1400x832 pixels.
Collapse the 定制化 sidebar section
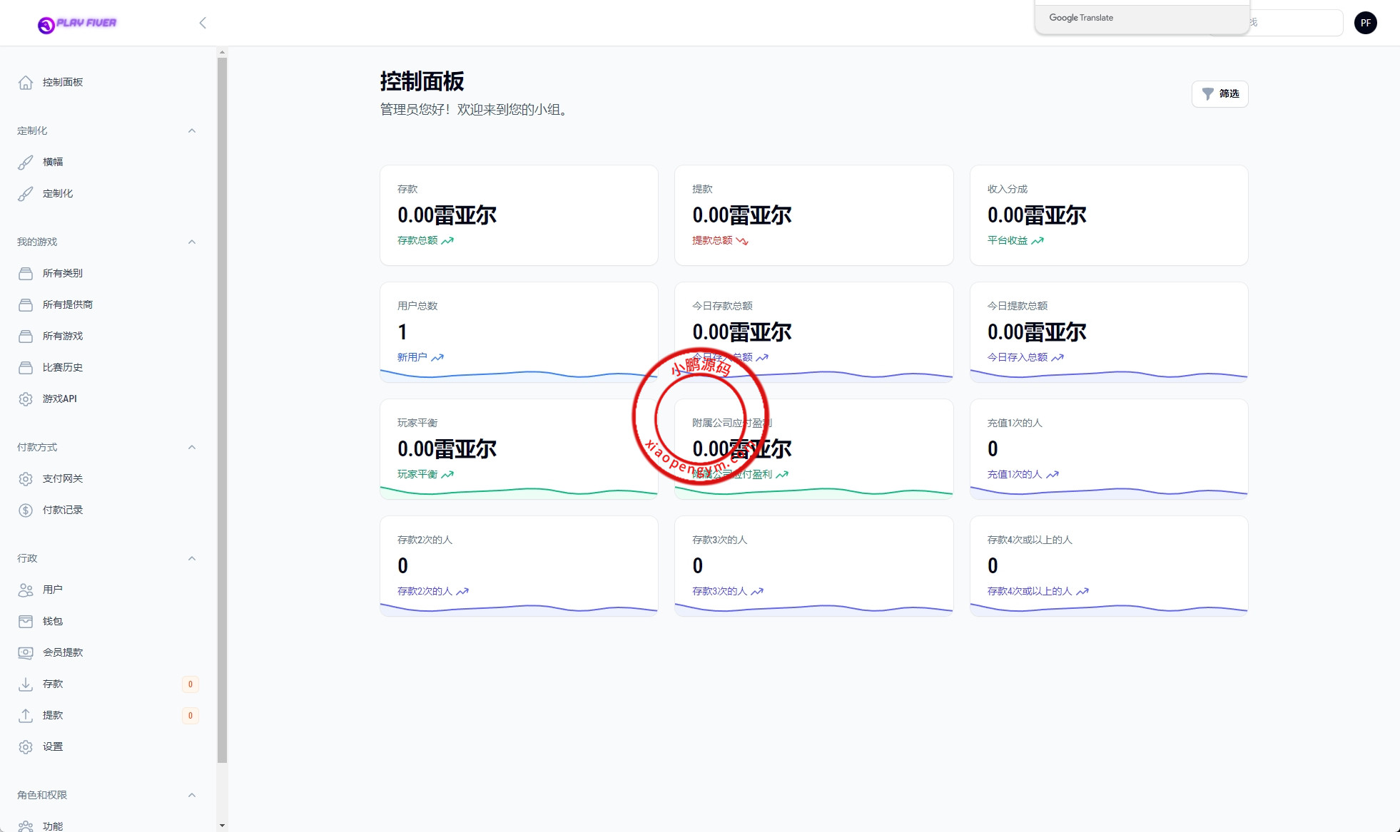(x=192, y=131)
